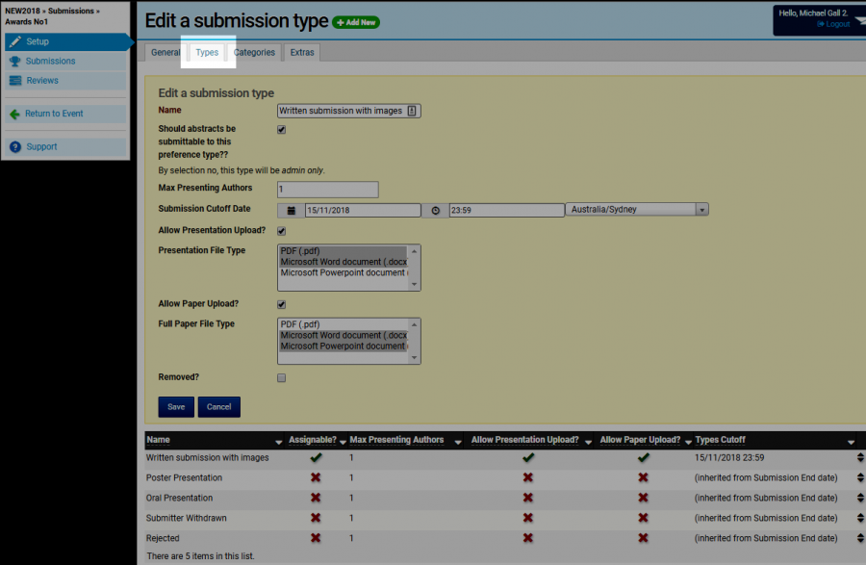
Task: Click the Submissions trophy icon
Action: [14, 62]
